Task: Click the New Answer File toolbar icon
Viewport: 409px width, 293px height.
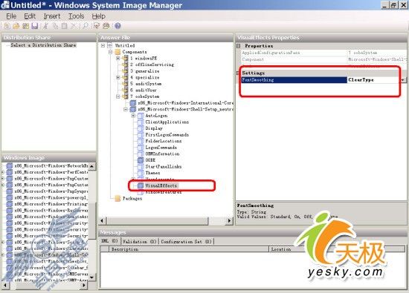Action: (x=7, y=26)
